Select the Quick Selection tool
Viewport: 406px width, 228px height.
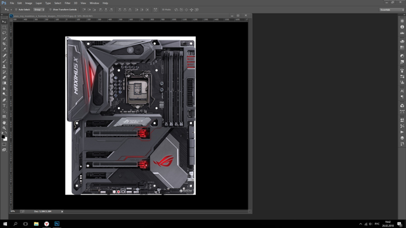(4, 39)
